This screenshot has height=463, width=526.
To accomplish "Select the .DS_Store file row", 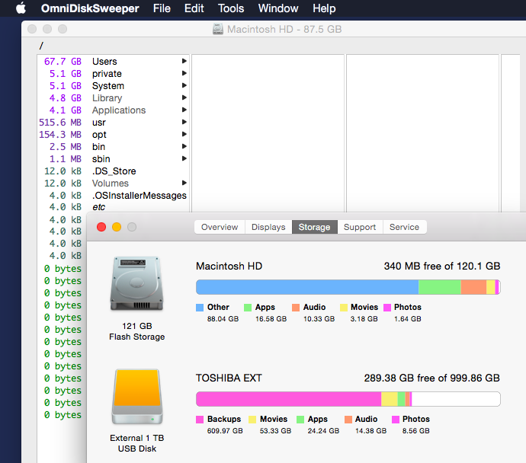I will coord(113,171).
